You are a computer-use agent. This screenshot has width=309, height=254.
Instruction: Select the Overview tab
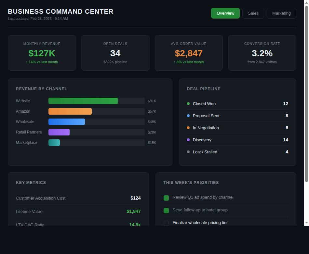coord(225,13)
